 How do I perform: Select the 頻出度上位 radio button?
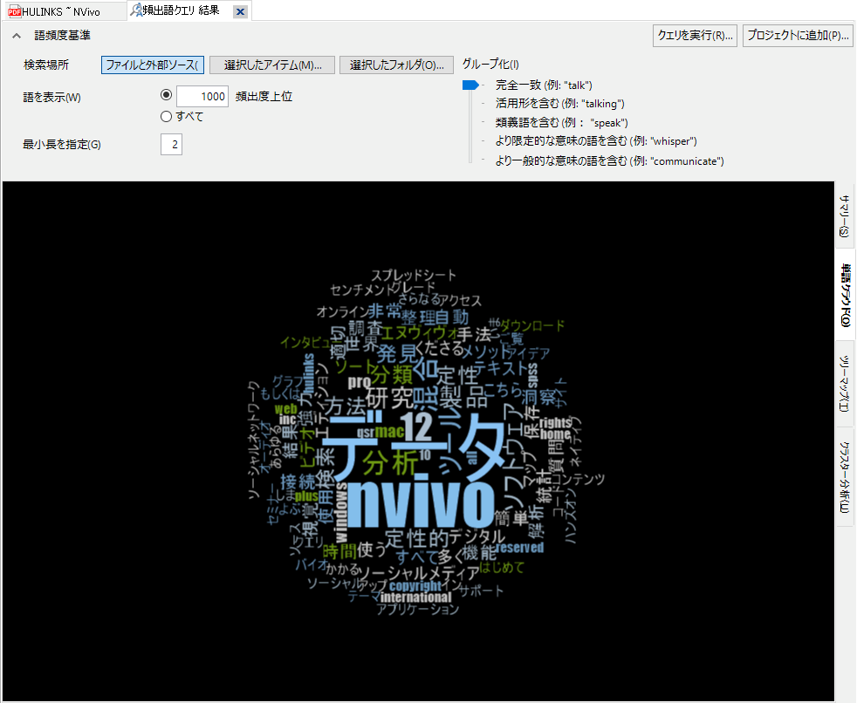click(x=167, y=96)
